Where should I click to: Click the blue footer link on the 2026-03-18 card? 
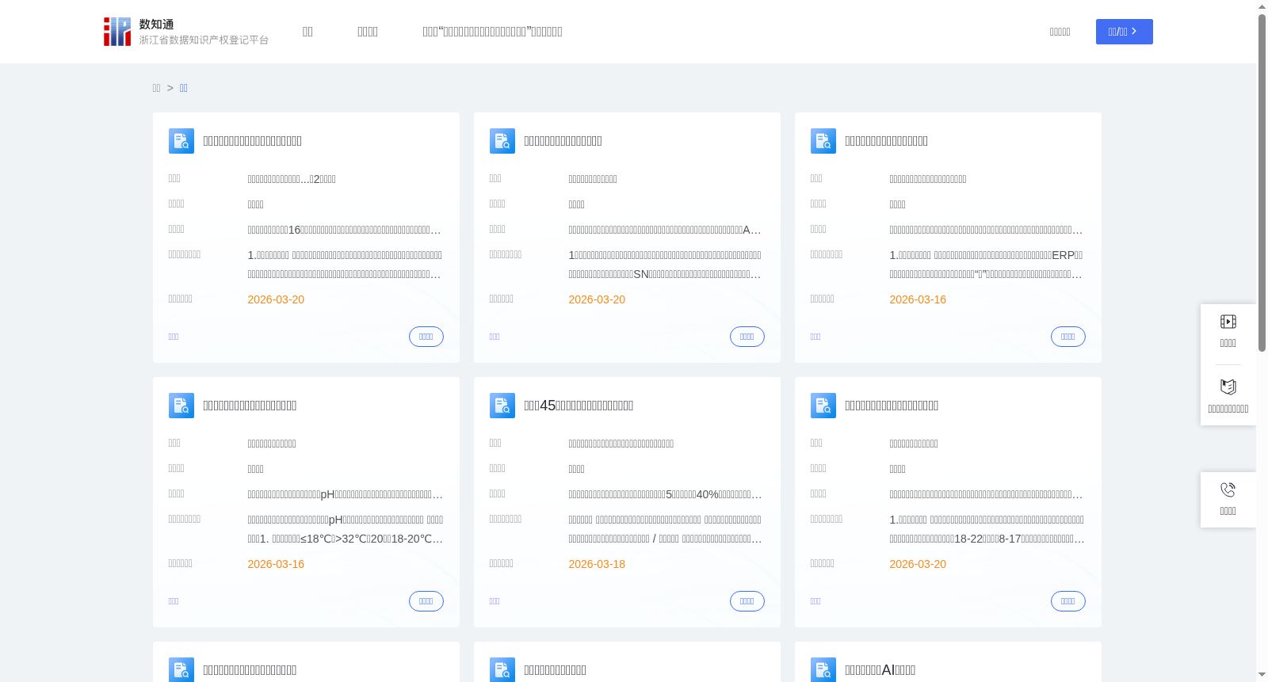tap(495, 601)
